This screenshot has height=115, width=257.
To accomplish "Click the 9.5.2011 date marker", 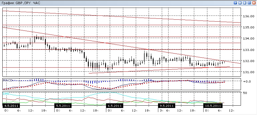I will point(166,105).
